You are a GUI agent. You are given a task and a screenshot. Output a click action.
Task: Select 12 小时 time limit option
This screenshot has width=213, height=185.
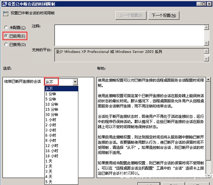61,145
